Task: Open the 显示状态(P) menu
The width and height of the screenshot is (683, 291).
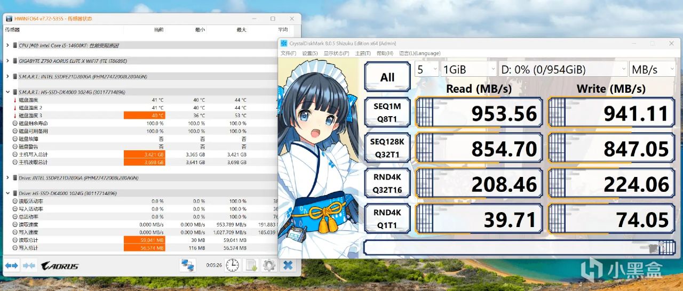Action: 336,53
